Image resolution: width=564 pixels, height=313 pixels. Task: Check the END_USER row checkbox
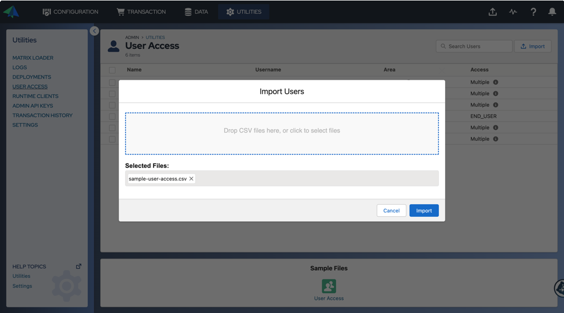tap(112, 117)
